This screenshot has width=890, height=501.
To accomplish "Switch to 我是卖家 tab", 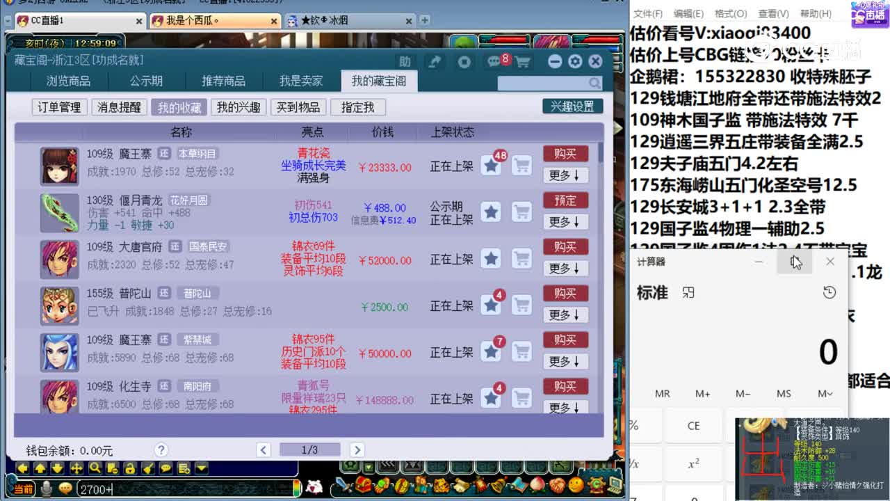I will pos(301,81).
